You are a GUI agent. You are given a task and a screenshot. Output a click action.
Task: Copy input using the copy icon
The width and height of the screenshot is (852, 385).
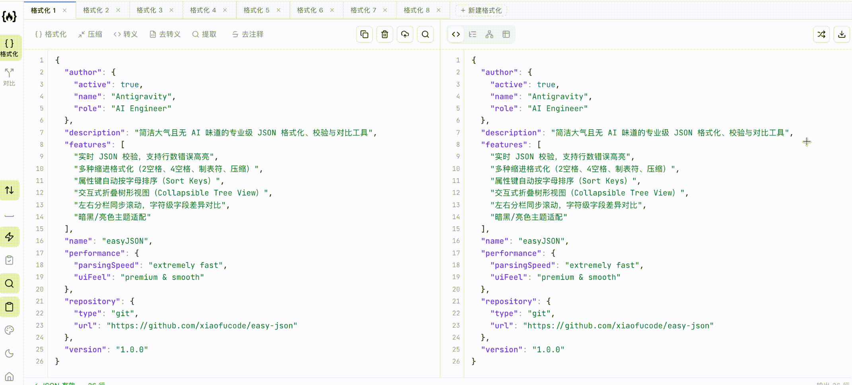pyautogui.click(x=364, y=34)
